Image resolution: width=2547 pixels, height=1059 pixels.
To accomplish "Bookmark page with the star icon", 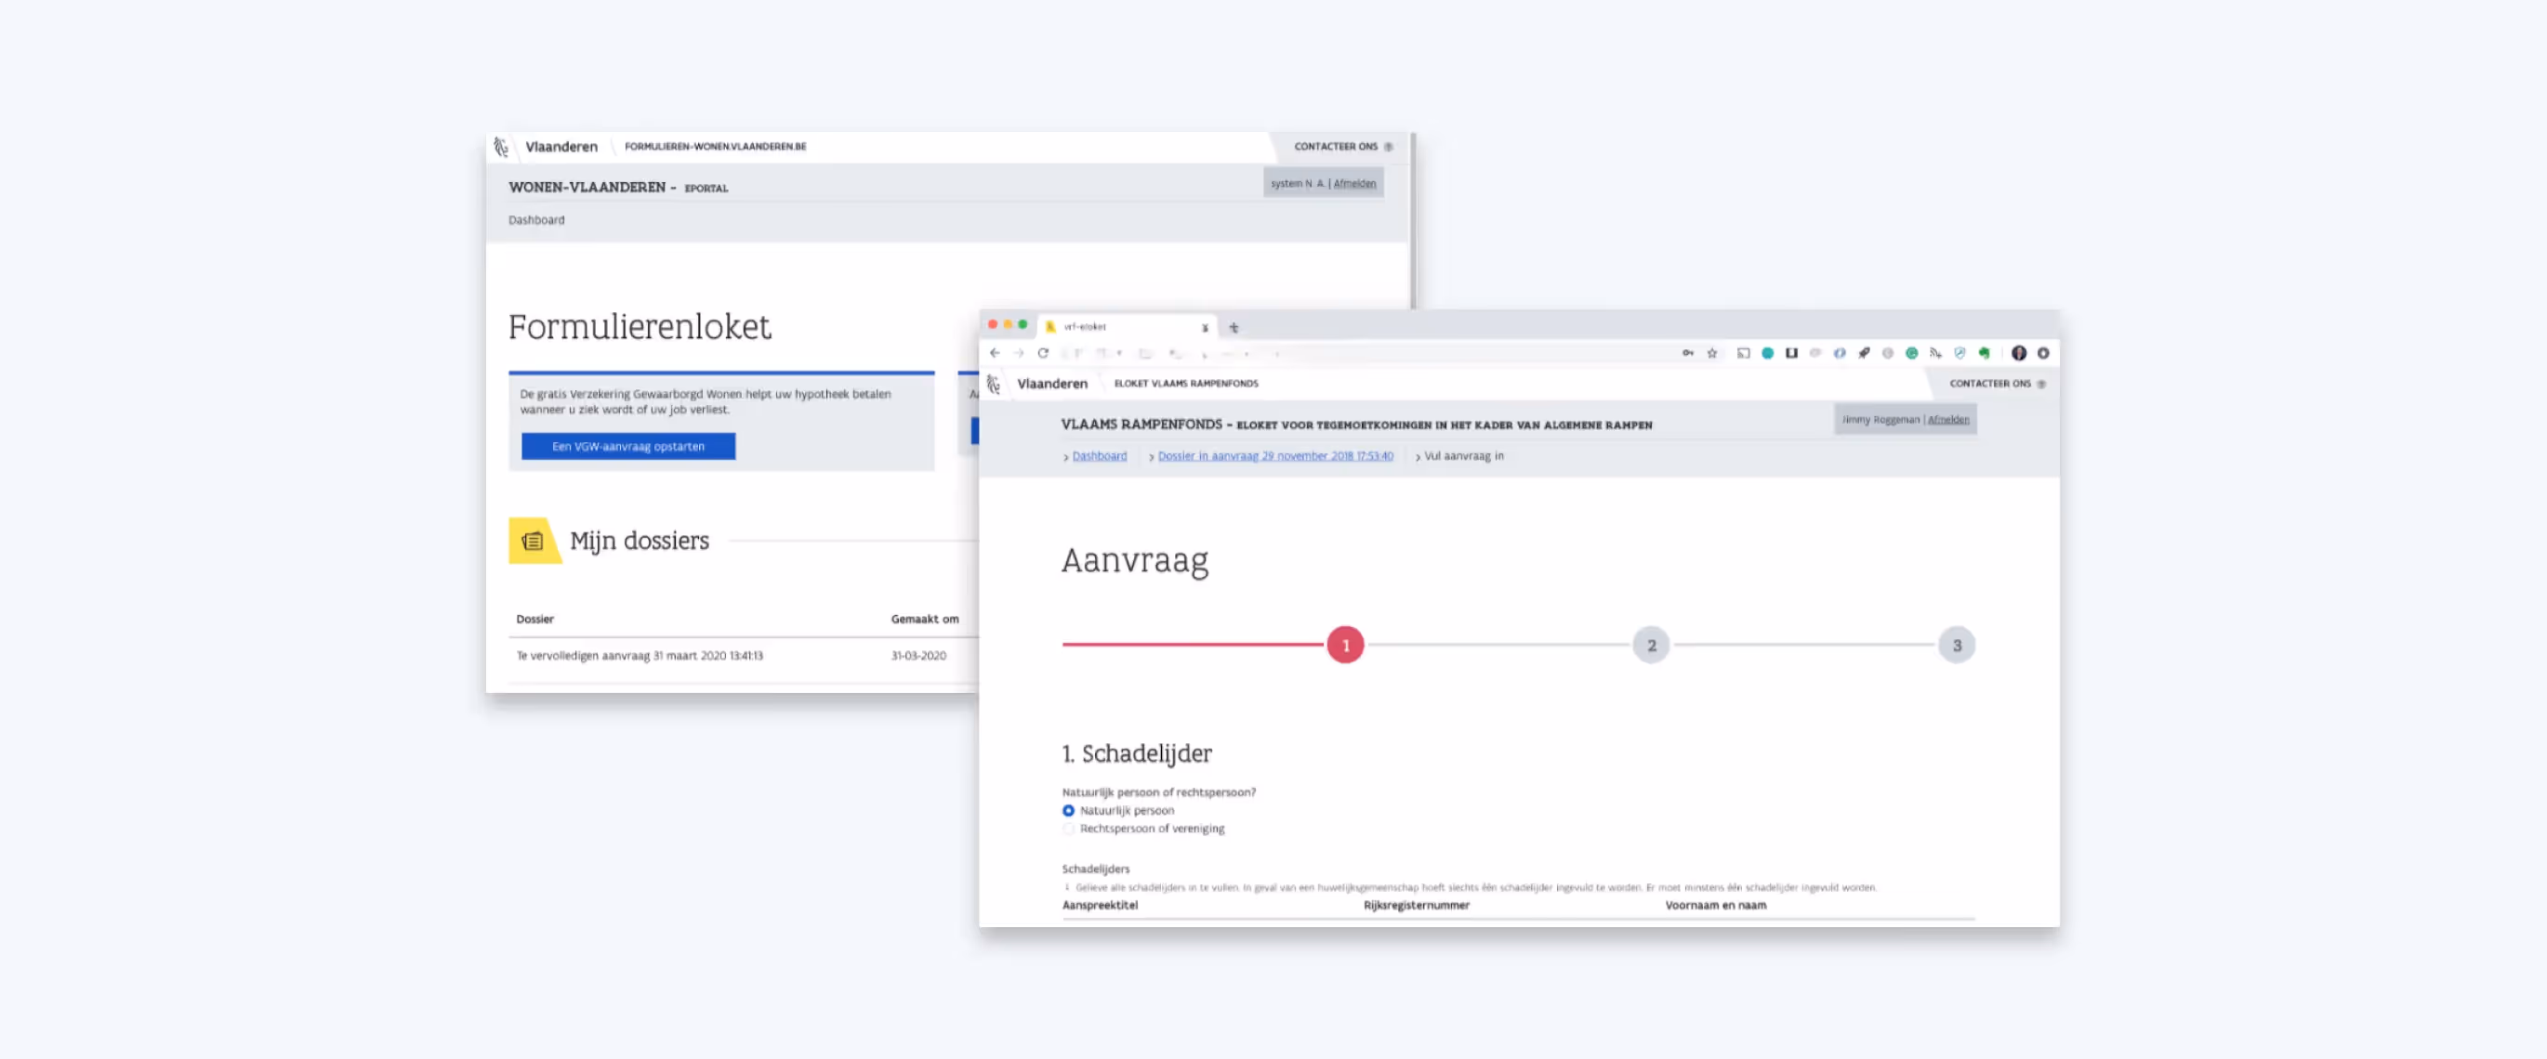I will (1711, 353).
